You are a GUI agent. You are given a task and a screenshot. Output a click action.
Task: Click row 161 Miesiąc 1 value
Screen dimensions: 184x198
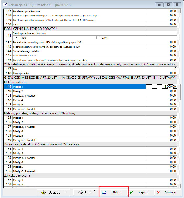(161, 149)
